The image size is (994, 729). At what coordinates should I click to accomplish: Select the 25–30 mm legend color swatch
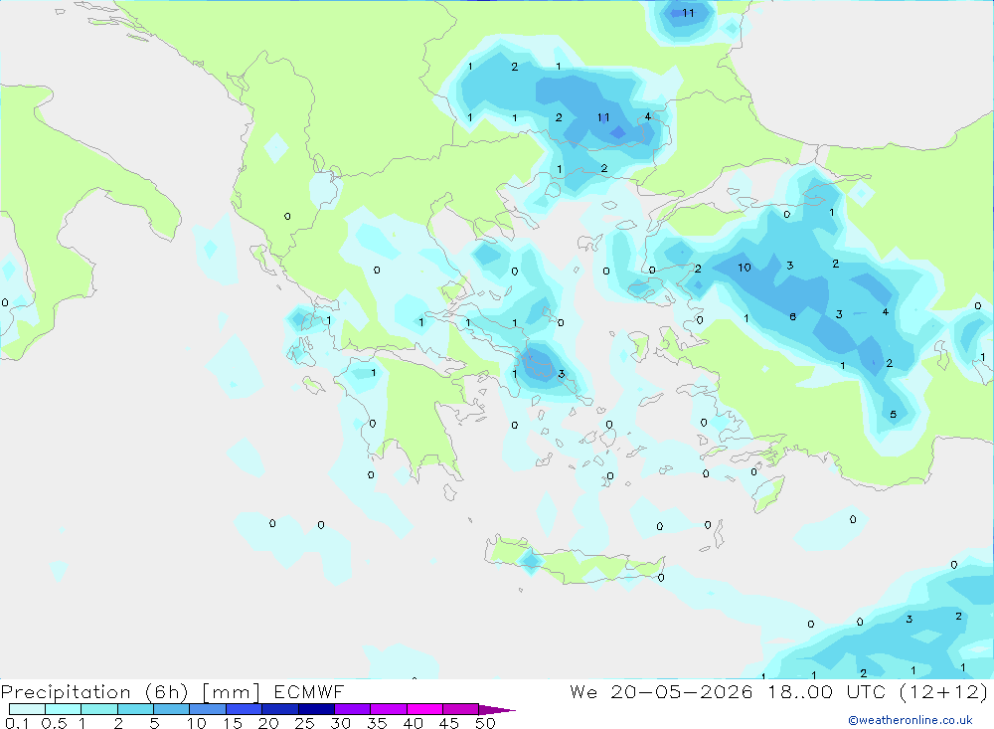pyautogui.click(x=316, y=709)
